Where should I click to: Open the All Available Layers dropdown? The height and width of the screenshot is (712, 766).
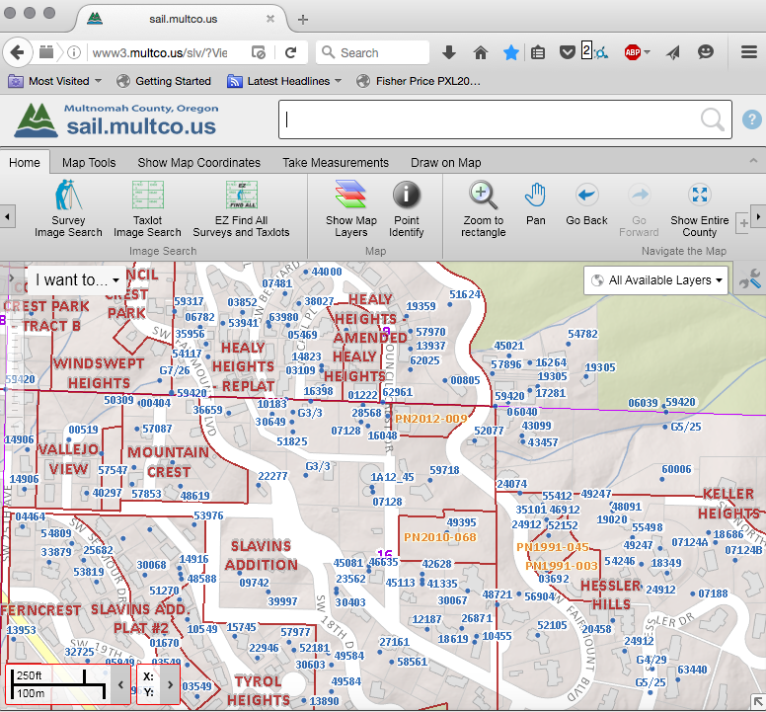pos(656,280)
